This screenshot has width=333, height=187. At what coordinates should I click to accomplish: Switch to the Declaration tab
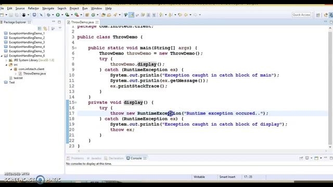pyautogui.click(x=114, y=158)
